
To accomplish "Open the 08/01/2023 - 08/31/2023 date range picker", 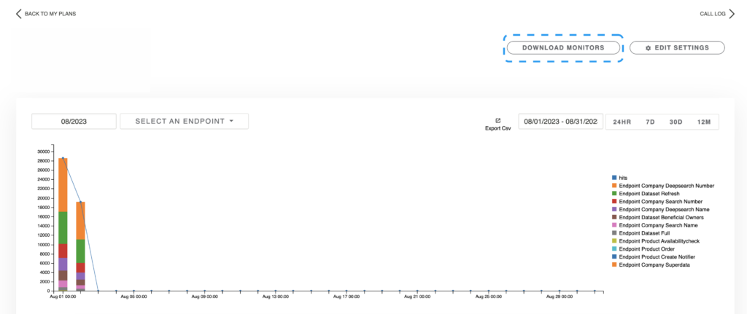I will [560, 122].
